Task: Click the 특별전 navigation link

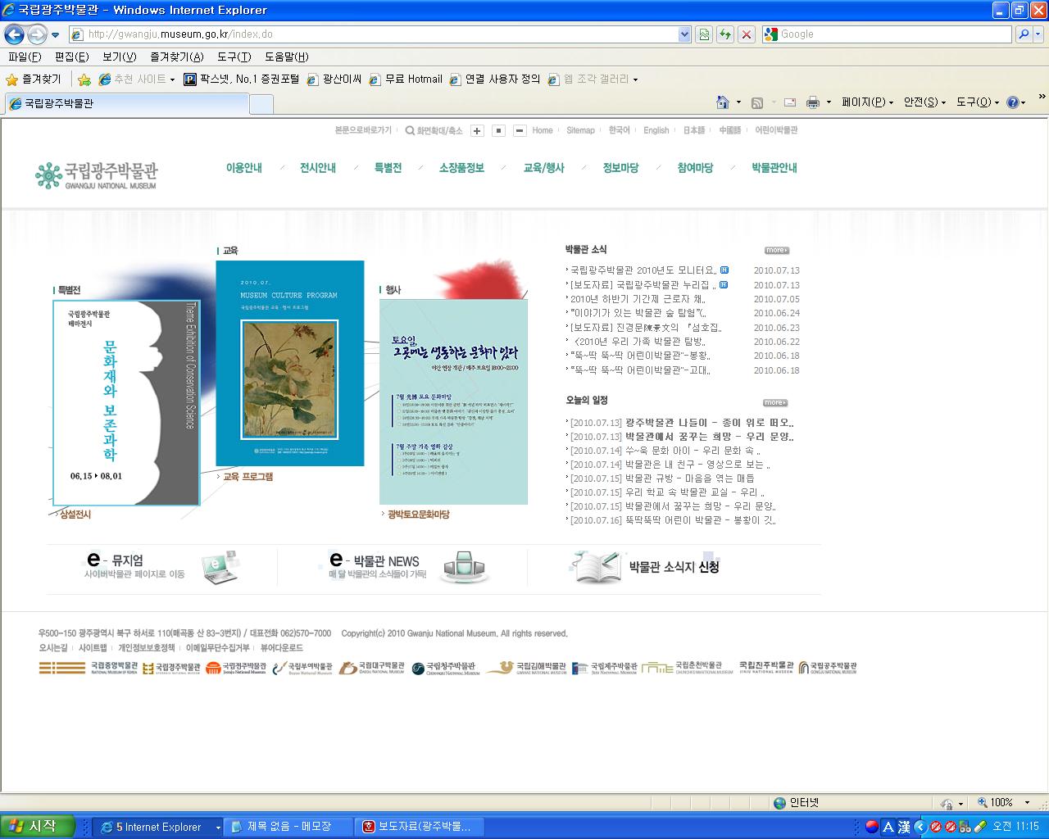Action: (x=388, y=168)
